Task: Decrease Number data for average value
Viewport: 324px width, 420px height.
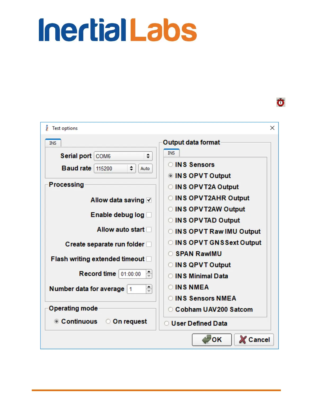Action: [x=149, y=291]
